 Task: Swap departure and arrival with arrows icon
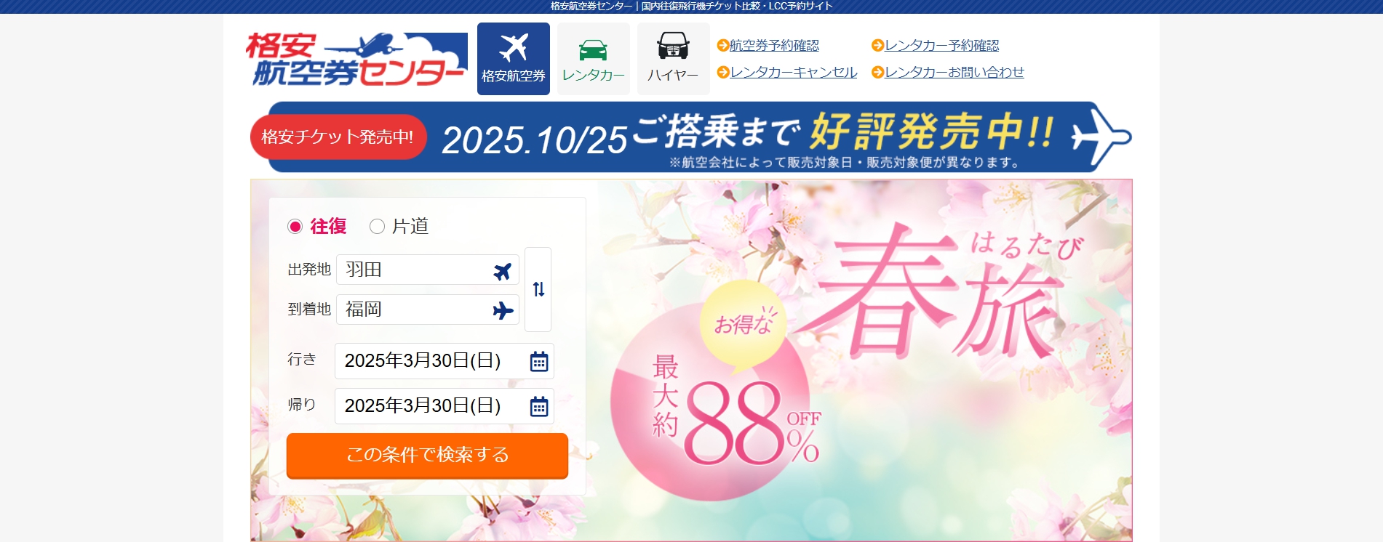(x=538, y=289)
